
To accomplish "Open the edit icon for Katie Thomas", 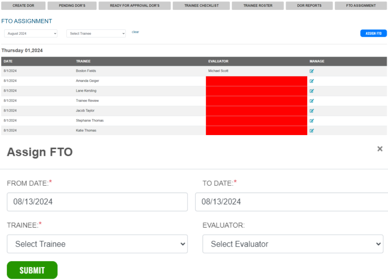I will 312,130.
